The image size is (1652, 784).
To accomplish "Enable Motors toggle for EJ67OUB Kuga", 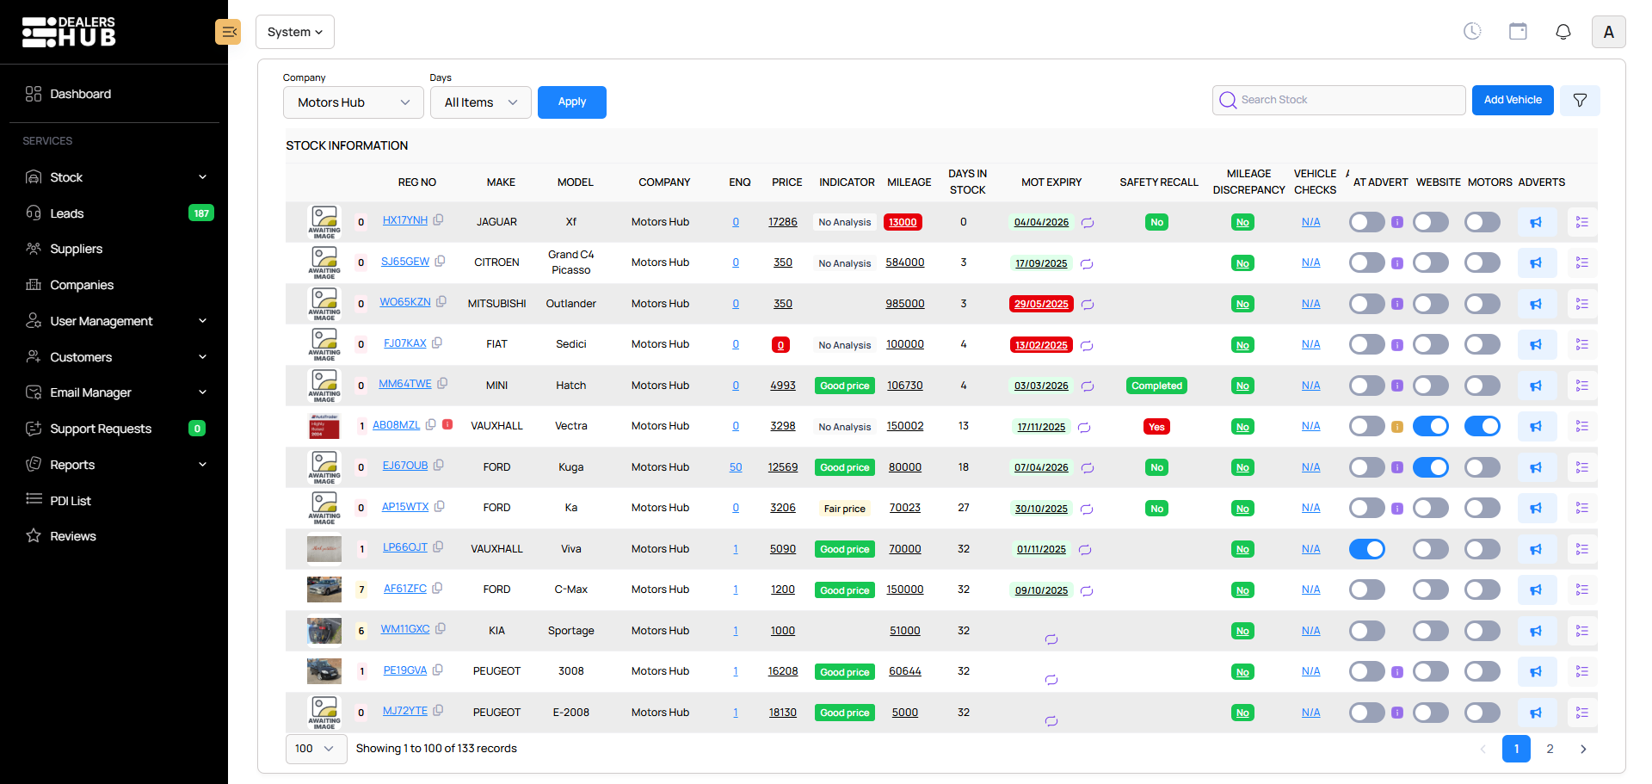I will 1482,467.
